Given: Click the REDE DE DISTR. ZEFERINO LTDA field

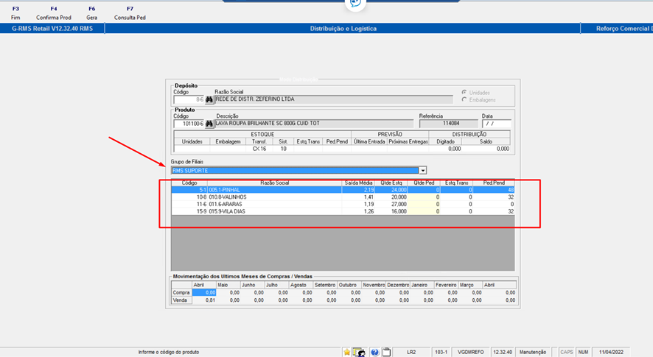Looking at the screenshot, I should pyautogui.click(x=333, y=99).
